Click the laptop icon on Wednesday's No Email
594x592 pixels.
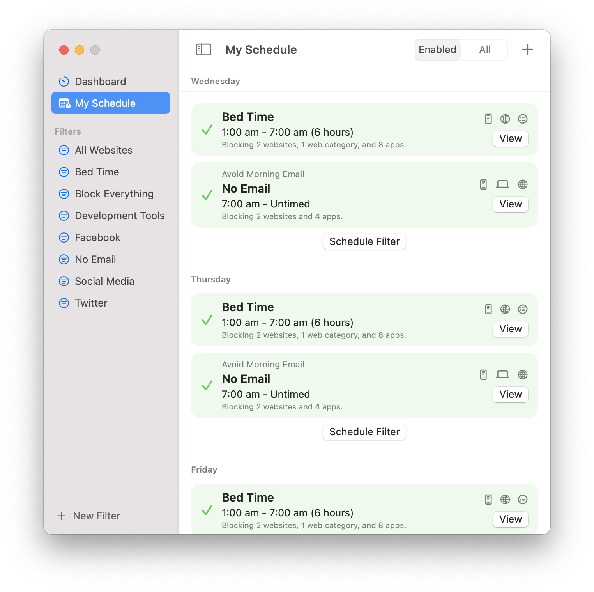tap(502, 184)
